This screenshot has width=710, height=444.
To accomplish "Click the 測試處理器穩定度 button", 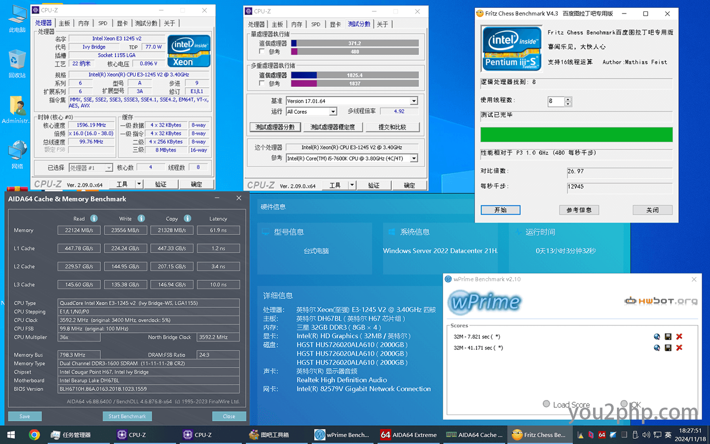I will point(333,127).
